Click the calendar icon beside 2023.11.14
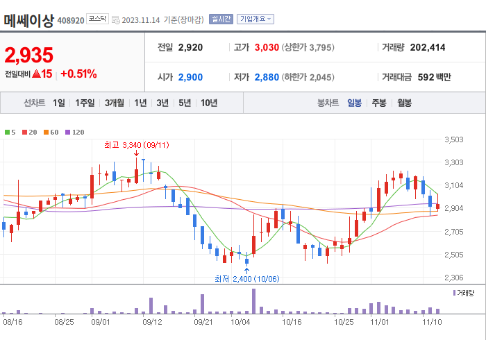Viewport: 486px width, 340px height. (x=116, y=20)
